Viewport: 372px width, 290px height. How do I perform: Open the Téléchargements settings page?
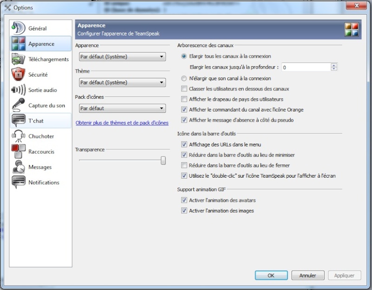(x=40, y=59)
